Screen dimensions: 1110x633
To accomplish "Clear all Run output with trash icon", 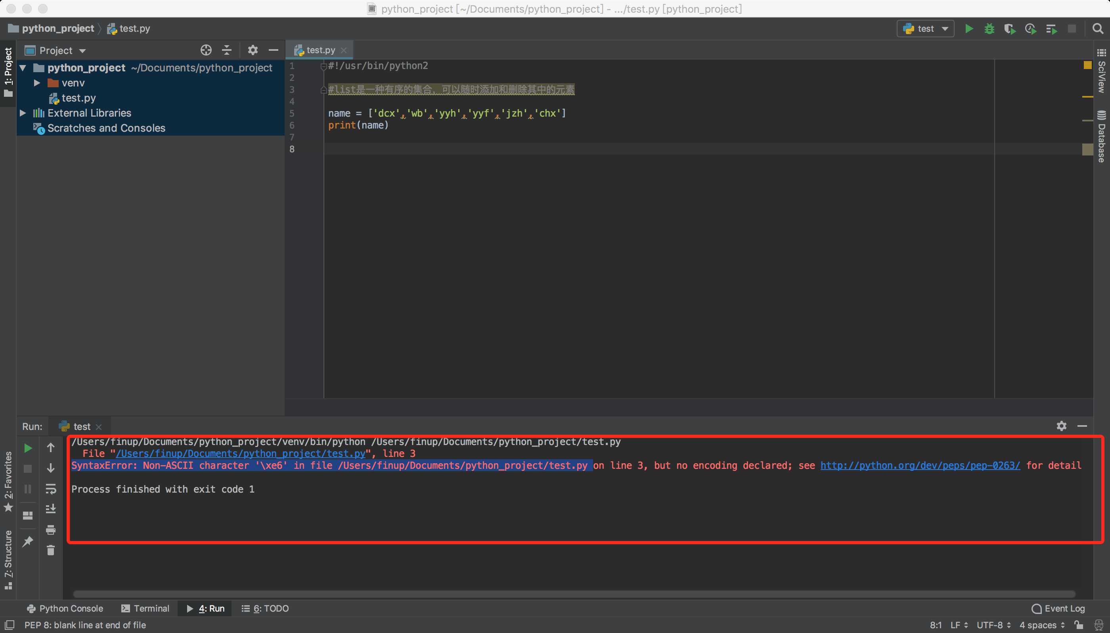I will click(50, 551).
